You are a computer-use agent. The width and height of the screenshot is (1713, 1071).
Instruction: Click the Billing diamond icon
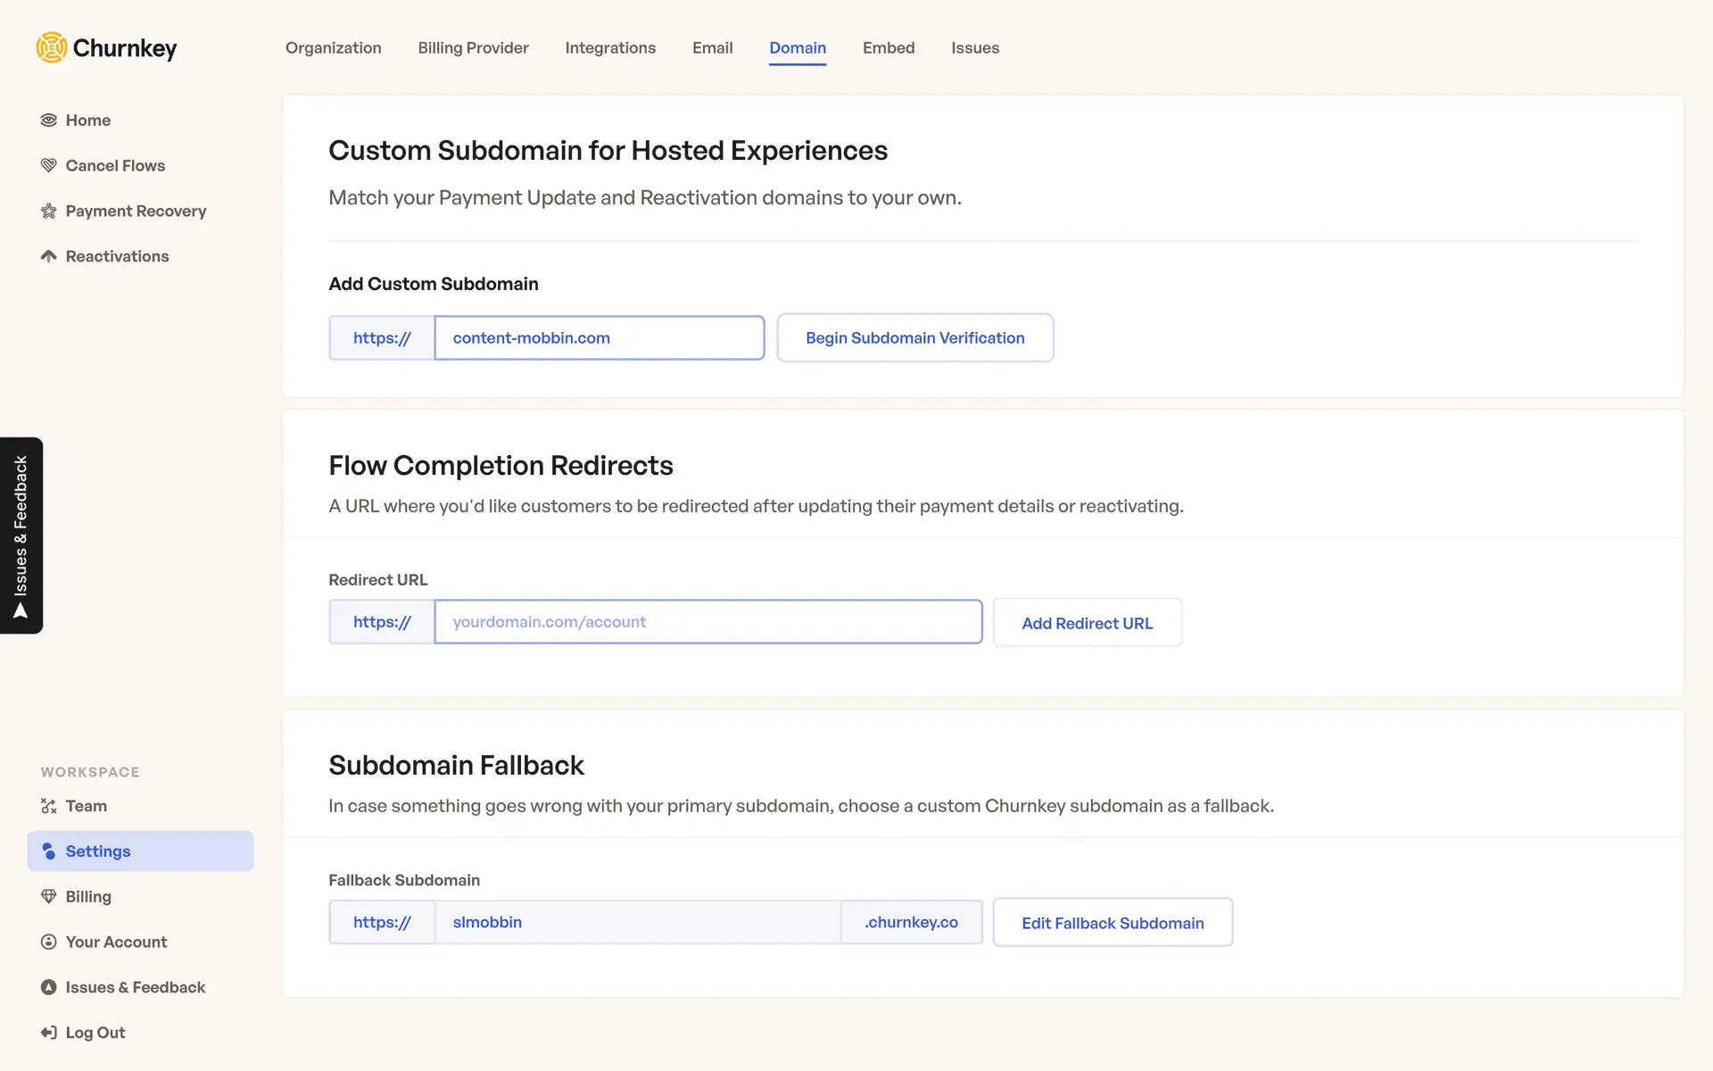pyautogui.click(x=48, y=897)
